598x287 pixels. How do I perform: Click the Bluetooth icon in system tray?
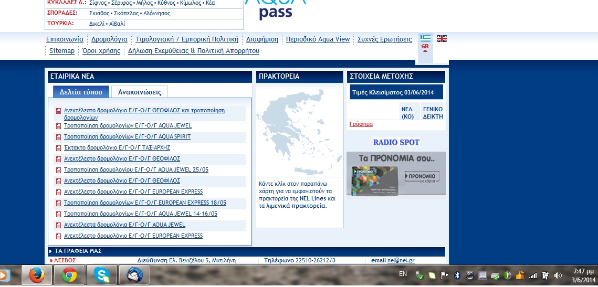click(x=457, y=275)
